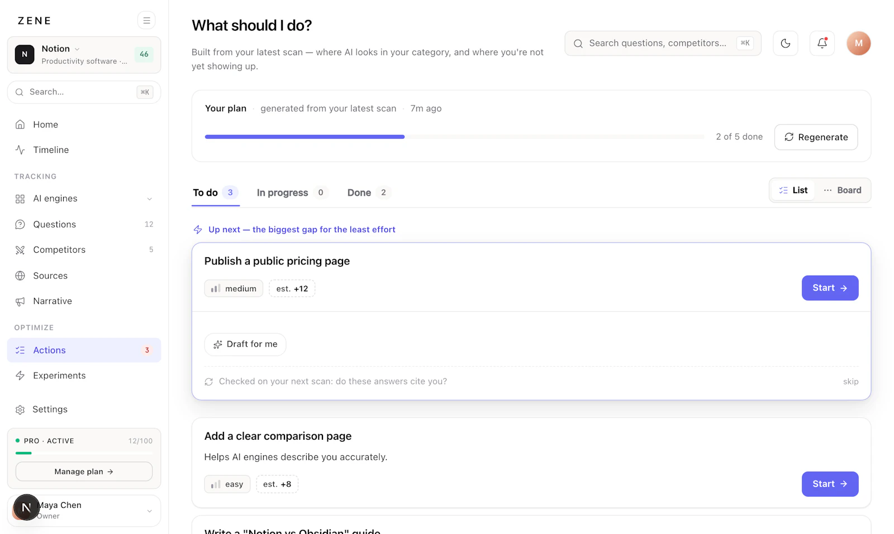
Task: Skip the pricing page task
Action: point(850,382)
